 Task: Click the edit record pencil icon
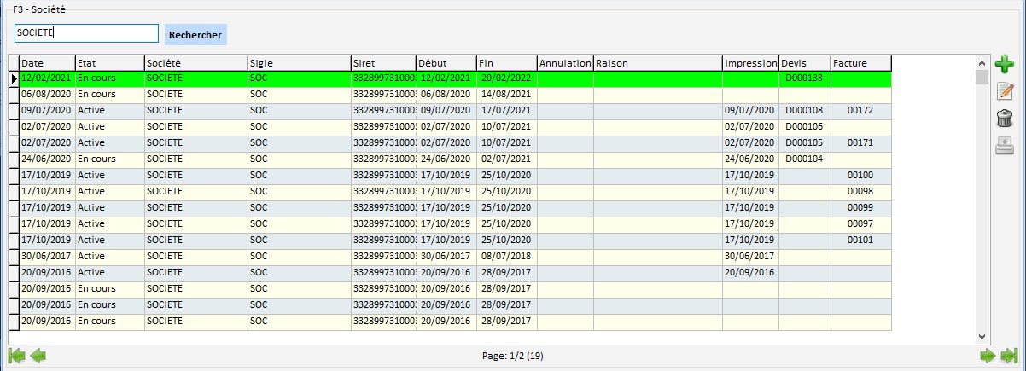[1005, 91]
